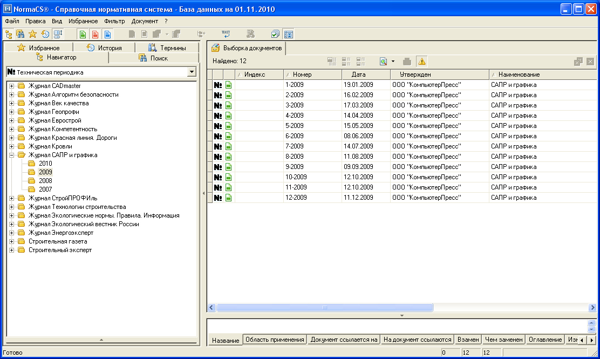600x359 pixels.
Task: Click the № icon in row 6-2009
Action: coord(218,136)
